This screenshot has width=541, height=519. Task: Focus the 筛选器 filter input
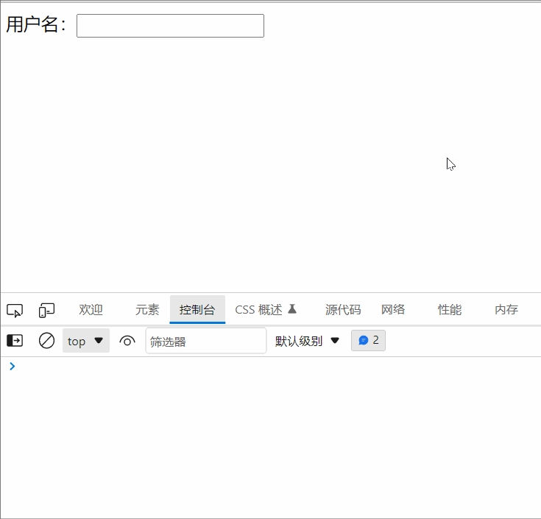pos(206,341)
